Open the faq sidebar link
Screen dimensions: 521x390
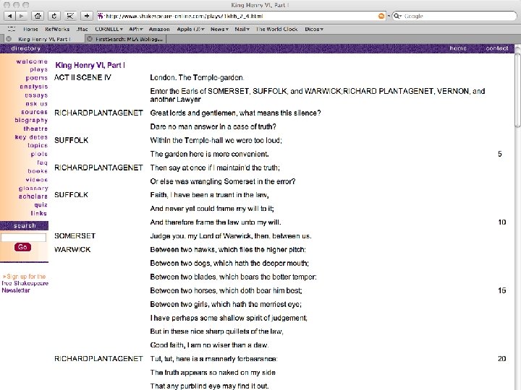[x=43, y=162]
